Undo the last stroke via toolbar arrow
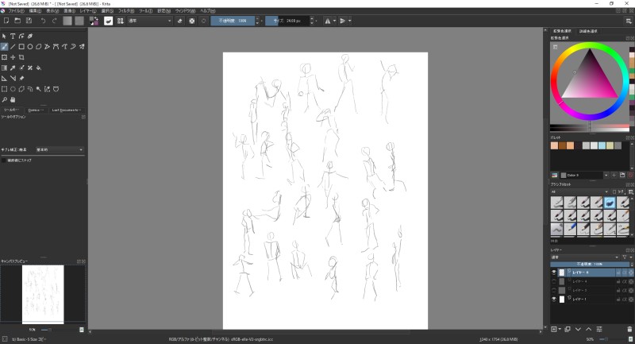 (x=43, y=21)
